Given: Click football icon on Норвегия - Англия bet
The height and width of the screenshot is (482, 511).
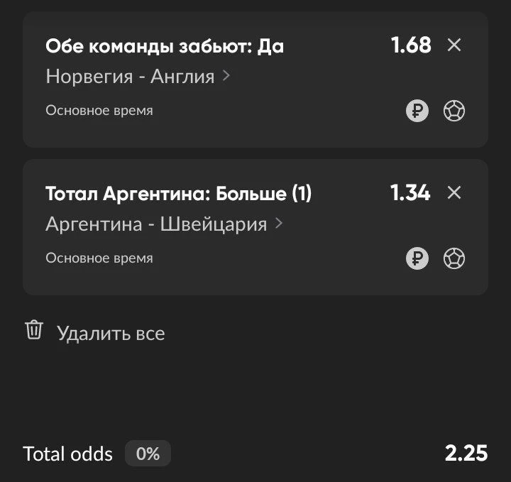Looking at the screenshot, I should pos(454,111).
